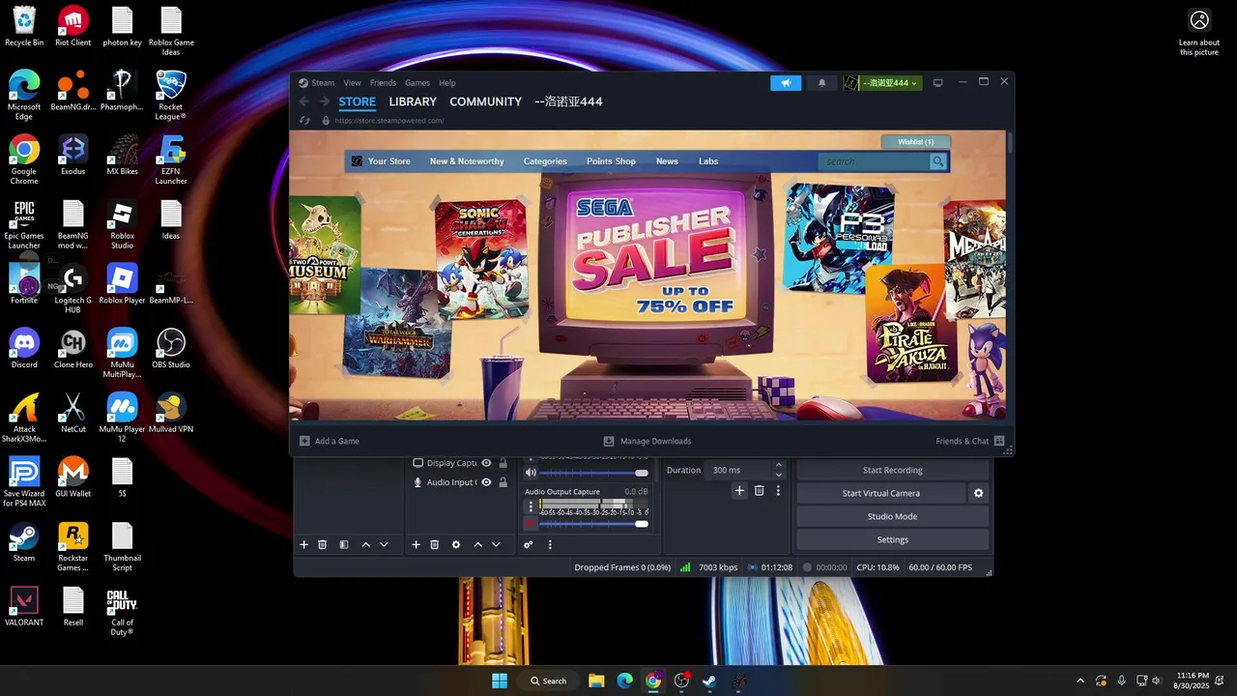This screenshot has height=696, width=1237.
Task: Open Steam announcements megaphone button
Action: [786, 83]
